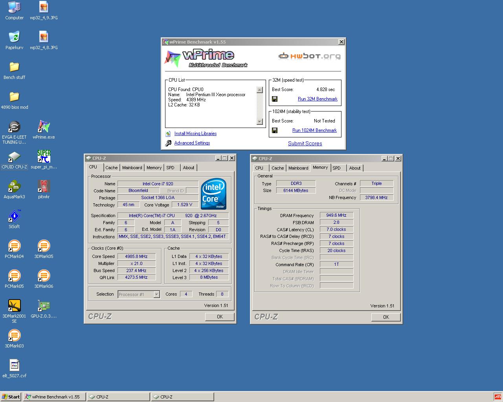Select wp32_4,8.JPG image file
Viewport: 503px width, 402px height.
(44, 40)
